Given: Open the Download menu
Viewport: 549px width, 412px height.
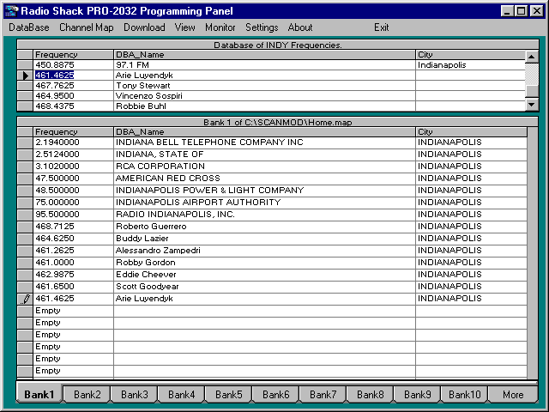Looking at the screenshot, I should pyautogui.click(x=144, y=27).
